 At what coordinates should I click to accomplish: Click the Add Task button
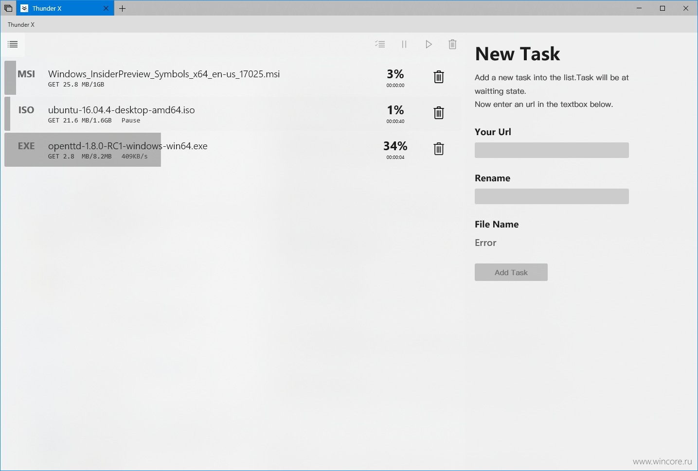(x=511, y=272)
